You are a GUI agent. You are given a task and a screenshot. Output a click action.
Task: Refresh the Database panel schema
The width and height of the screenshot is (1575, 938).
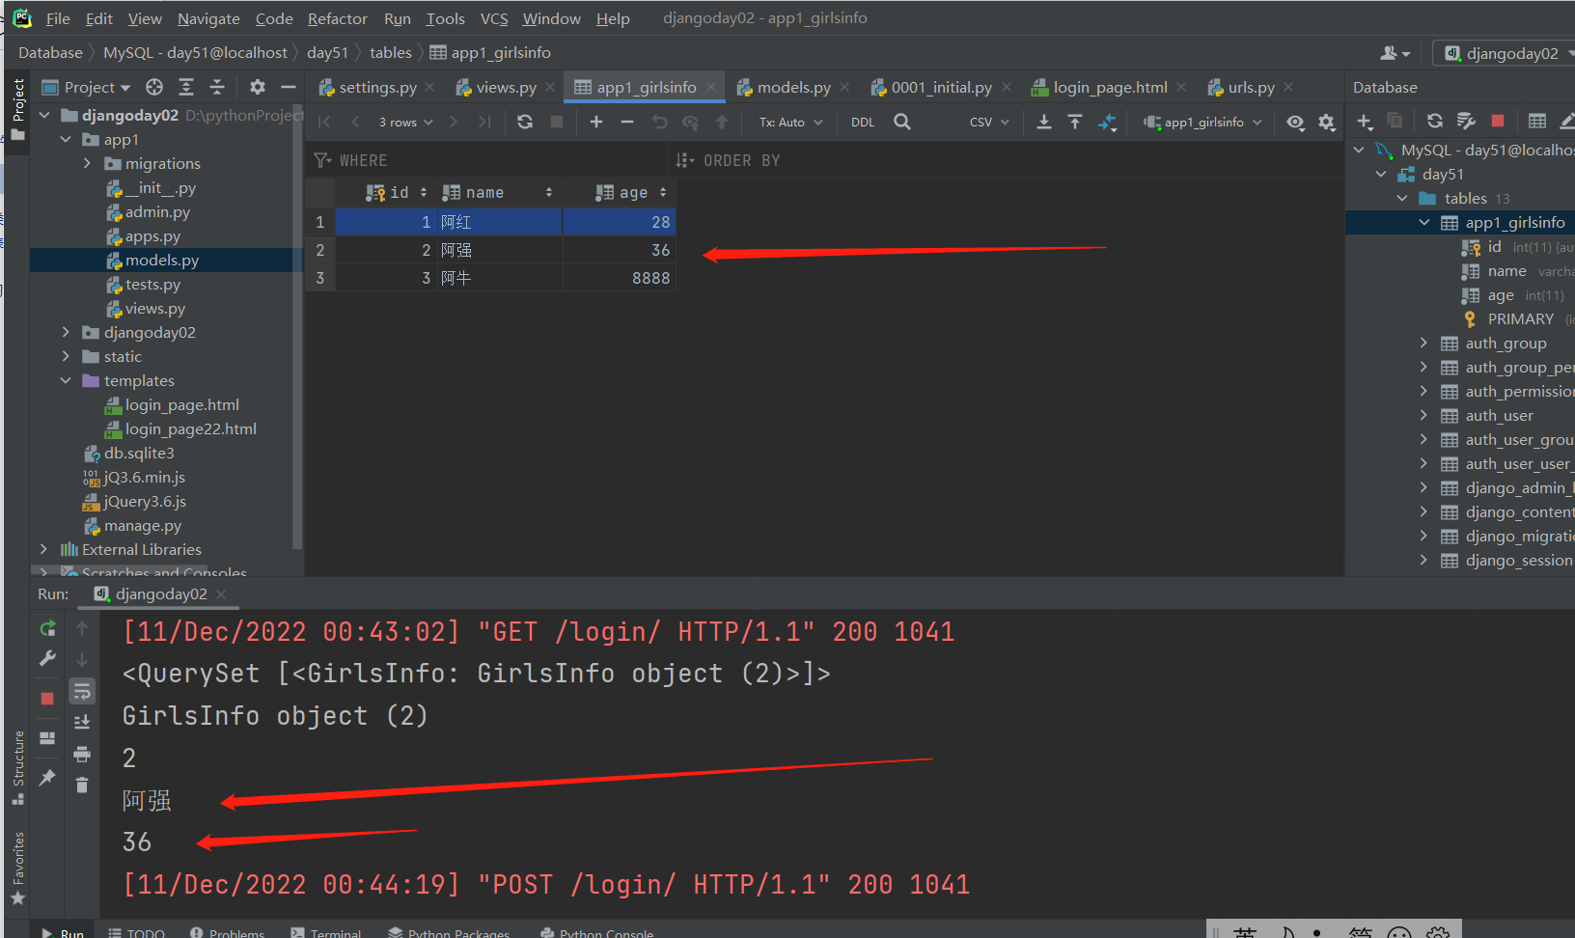(x=1435, y=121)
